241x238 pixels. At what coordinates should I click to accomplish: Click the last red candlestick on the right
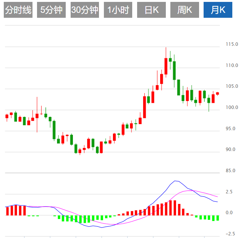click(218, 93)
